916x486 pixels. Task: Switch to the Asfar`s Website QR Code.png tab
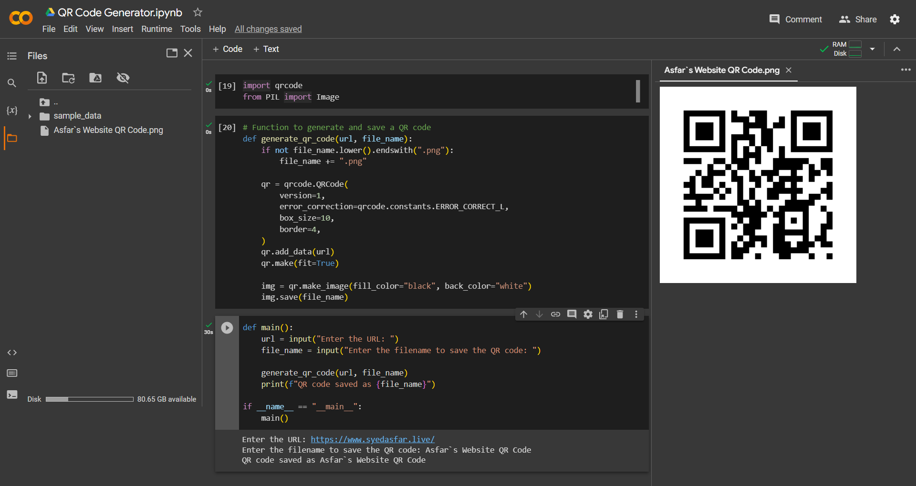pos(721,70)
